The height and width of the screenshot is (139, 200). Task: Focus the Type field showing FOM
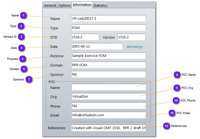108,28
